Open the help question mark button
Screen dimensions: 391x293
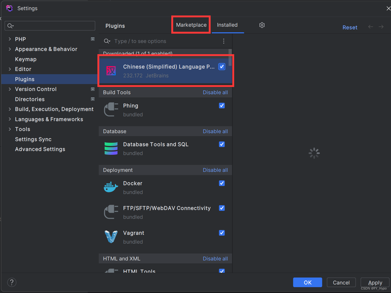[12, 282]
